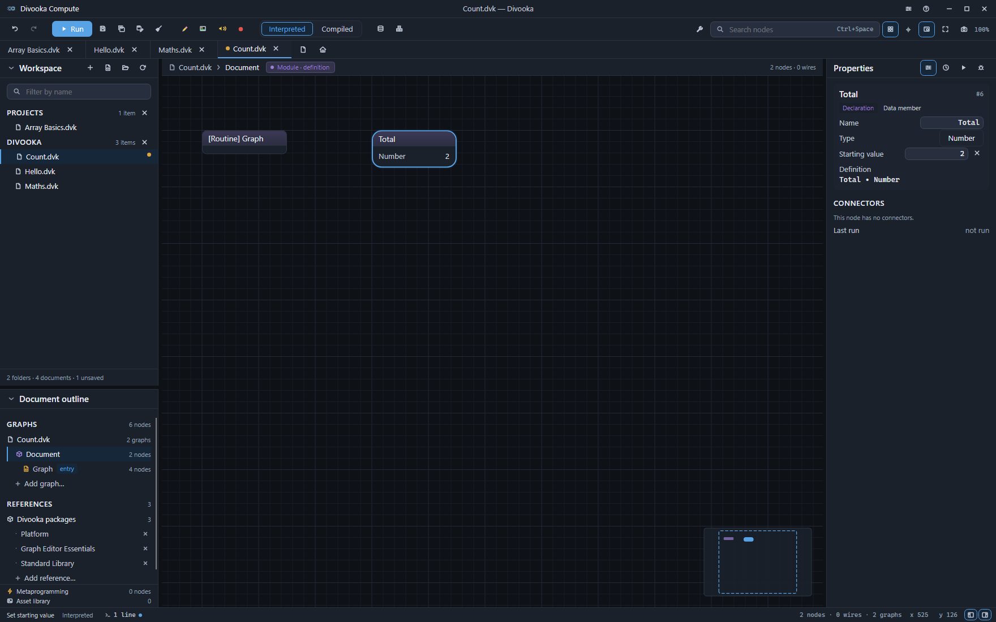The height and width of the screenshot is (622, 996).
Task: Open the debug bug icon in Properties
Action: click(x=981, y=68)
